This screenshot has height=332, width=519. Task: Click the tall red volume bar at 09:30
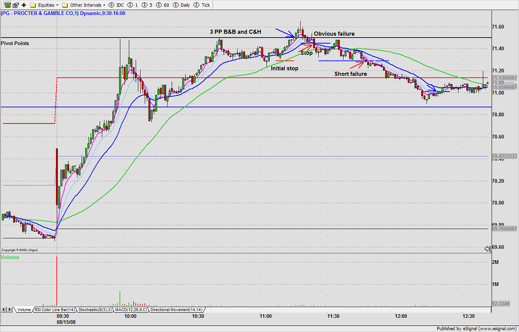pyautogui.click(x=57, y=281)
